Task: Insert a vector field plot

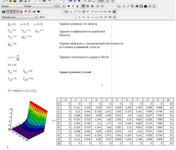Action: 154,6
